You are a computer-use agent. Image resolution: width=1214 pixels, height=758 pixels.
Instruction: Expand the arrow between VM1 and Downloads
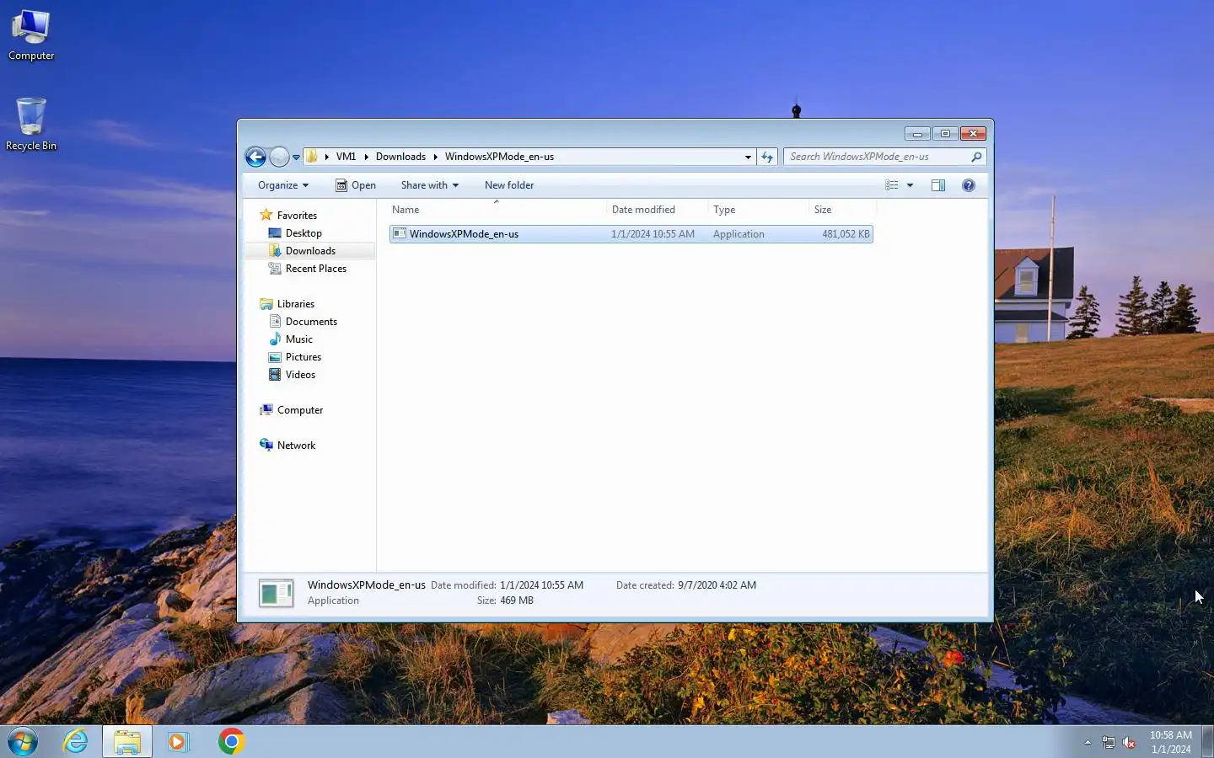366,157
